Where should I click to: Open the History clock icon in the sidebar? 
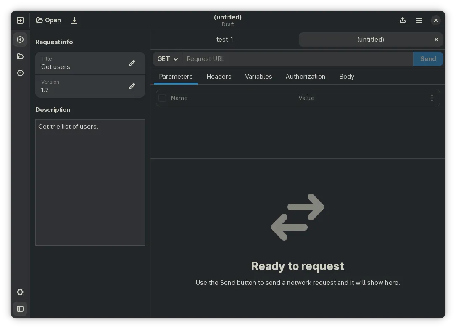point(20,73)
